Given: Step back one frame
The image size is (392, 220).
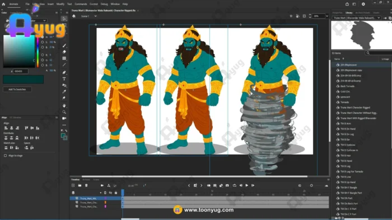Looking at the screenshot, I should point(241,185).
